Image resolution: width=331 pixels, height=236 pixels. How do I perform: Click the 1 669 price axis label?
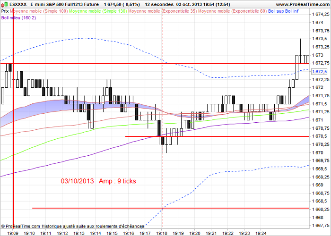tap(317, 185)
